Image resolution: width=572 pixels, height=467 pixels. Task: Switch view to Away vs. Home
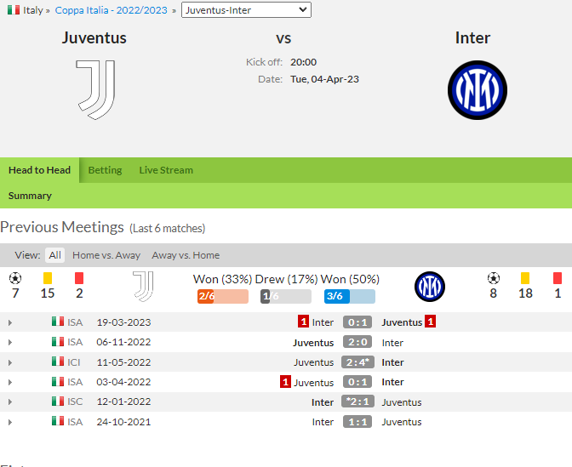[186, 255]
